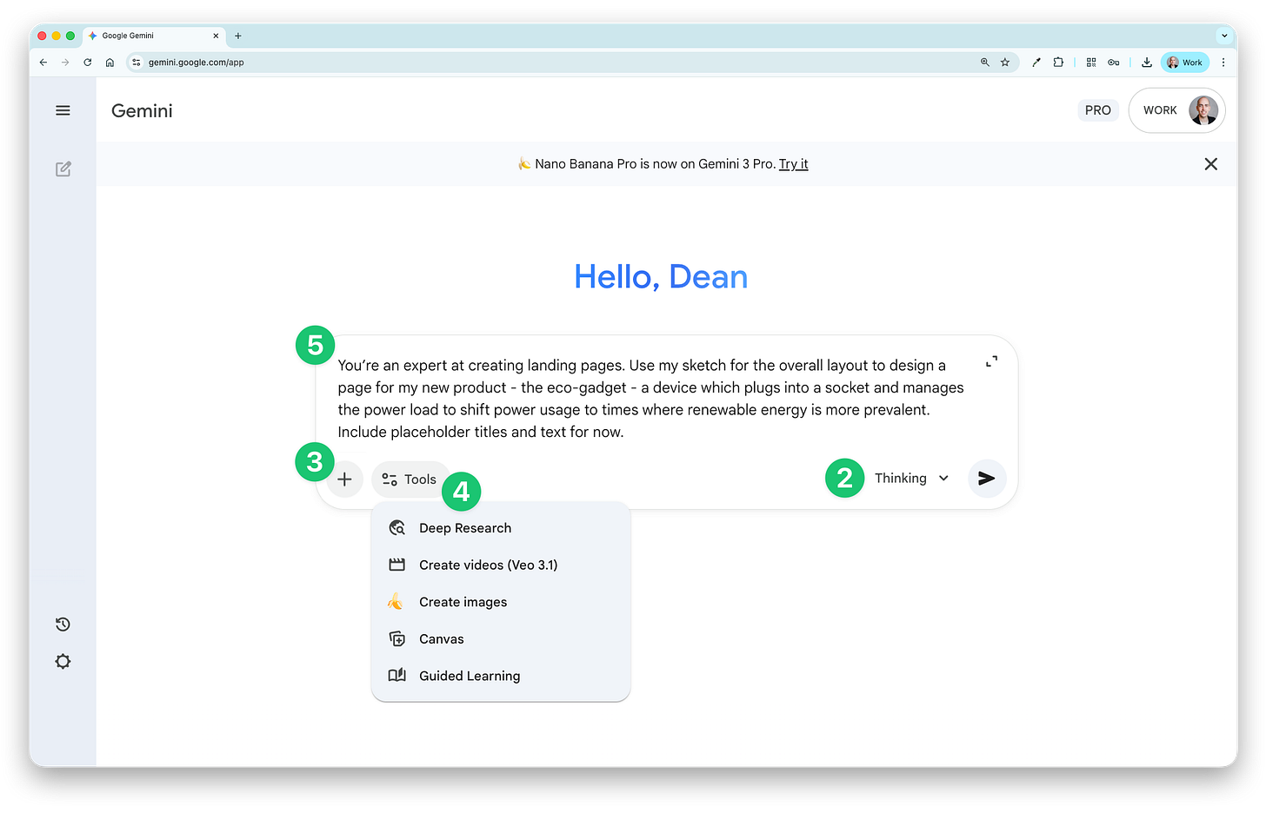This screenshot has width=1266, height=813.
Task: Follow the Try it link
Action: point(793,164)
